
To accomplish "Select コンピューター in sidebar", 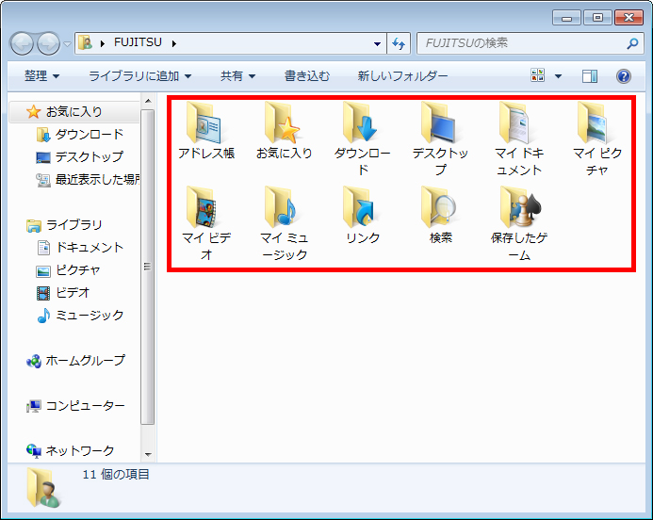I will (x=75, y=405).
